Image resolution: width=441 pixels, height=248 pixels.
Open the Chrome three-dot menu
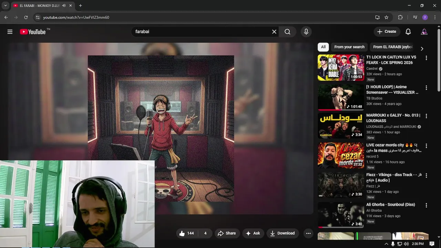[435, 17]
